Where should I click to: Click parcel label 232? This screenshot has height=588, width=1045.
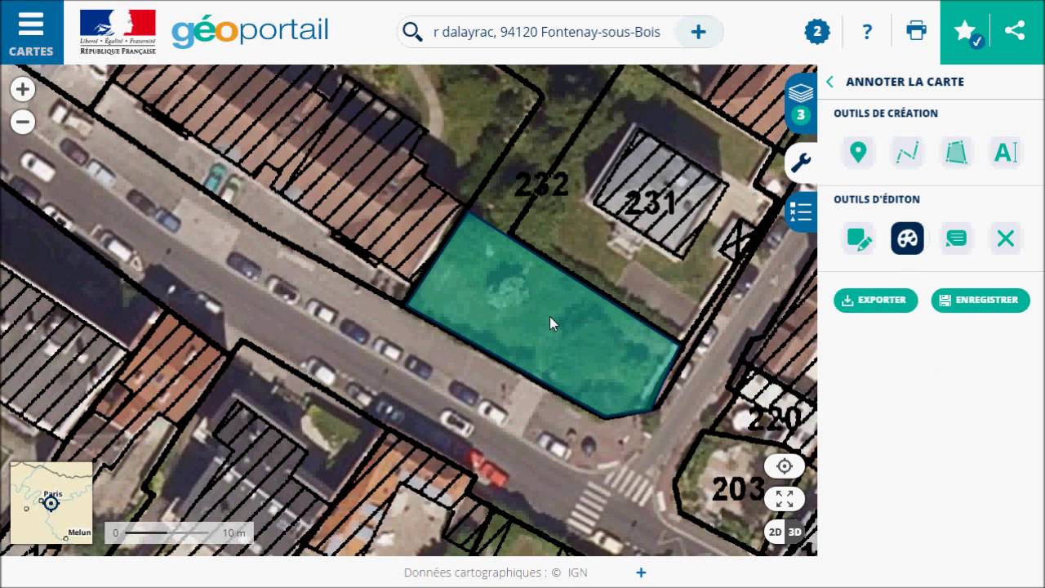[541, 184]
